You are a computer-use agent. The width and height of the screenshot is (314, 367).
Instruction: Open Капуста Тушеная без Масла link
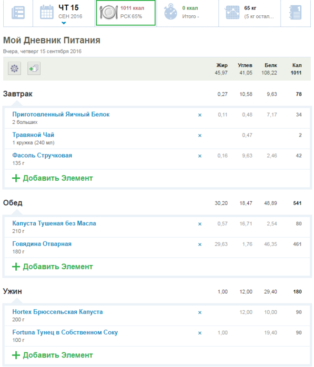(x=54, y=224)
